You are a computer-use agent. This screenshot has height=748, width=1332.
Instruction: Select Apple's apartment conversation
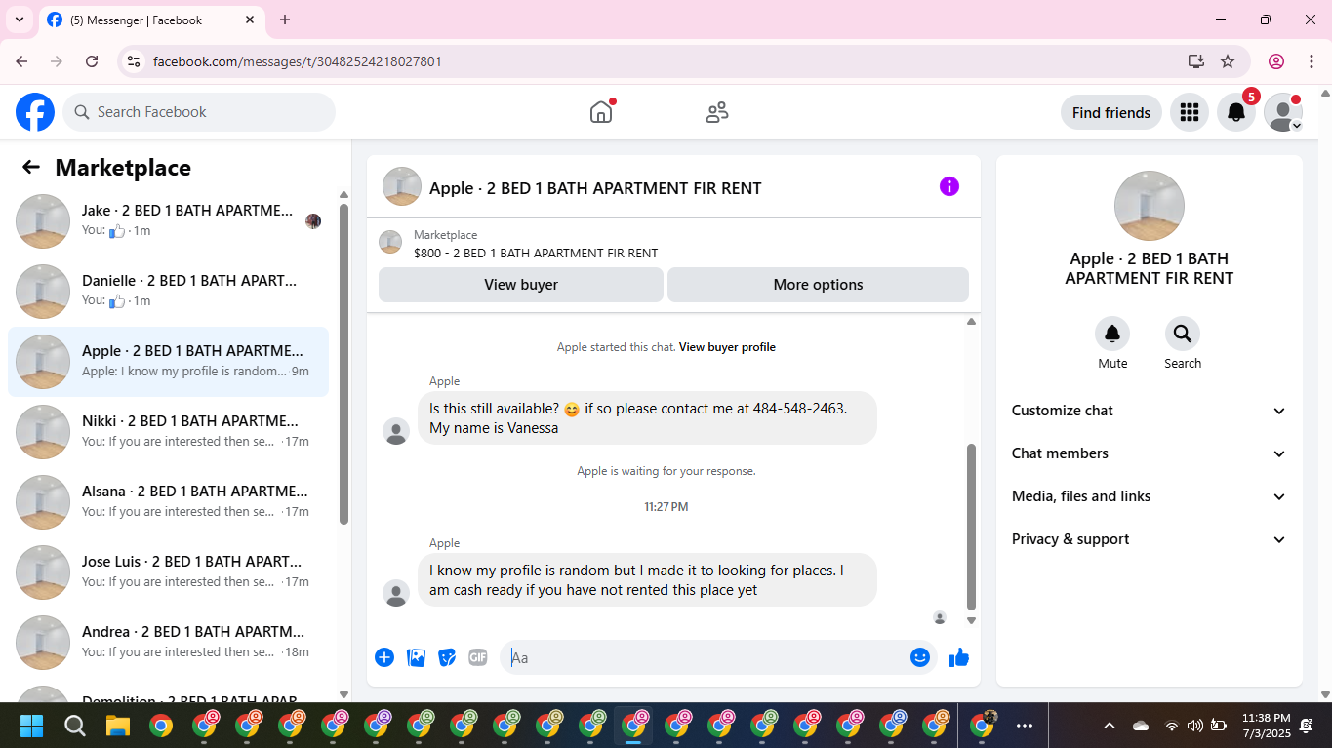coord(169,362)
